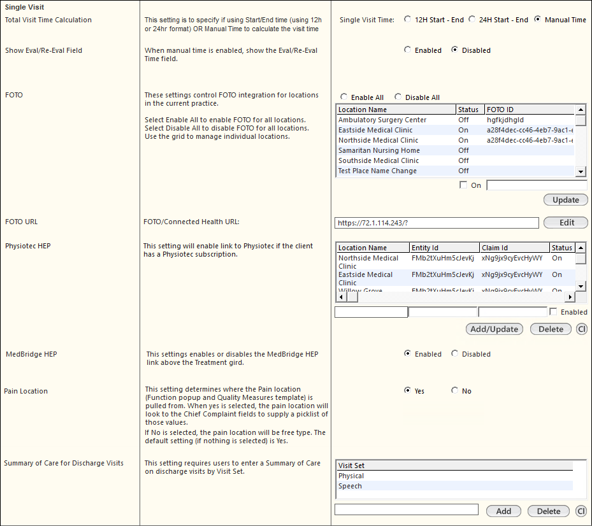Select Eastside Medical Clinic in FOTO grid

[456, 130]
